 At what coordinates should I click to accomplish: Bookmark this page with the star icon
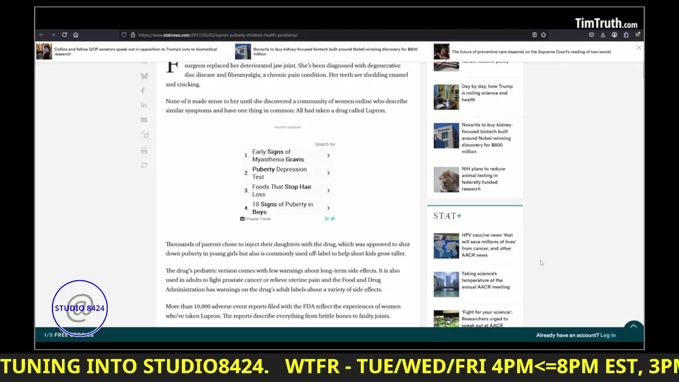[543, 35]
